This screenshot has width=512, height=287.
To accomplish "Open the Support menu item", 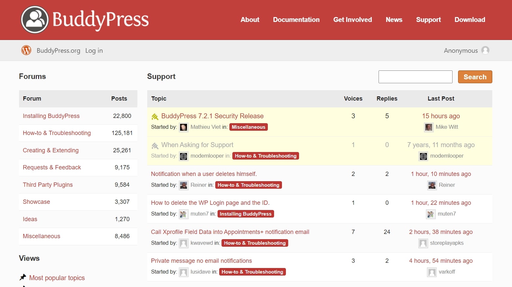I will pyautogui.click(x=429, y=20).
